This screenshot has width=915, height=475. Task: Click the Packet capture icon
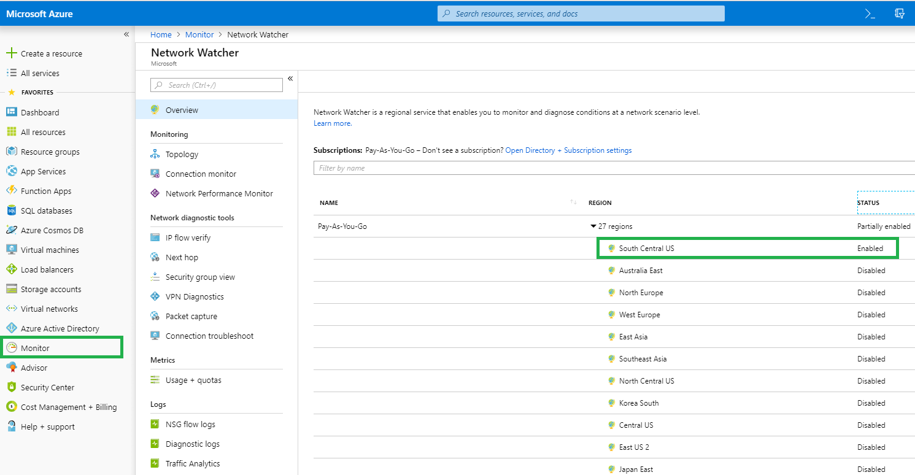tap(155, 316)
